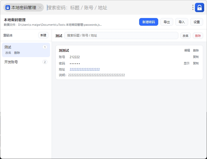Viewport: 207px width, 159px height.
Task: Open the three-dot menu in the top bar
Action: pyautogui.click(x=193, y=7)
